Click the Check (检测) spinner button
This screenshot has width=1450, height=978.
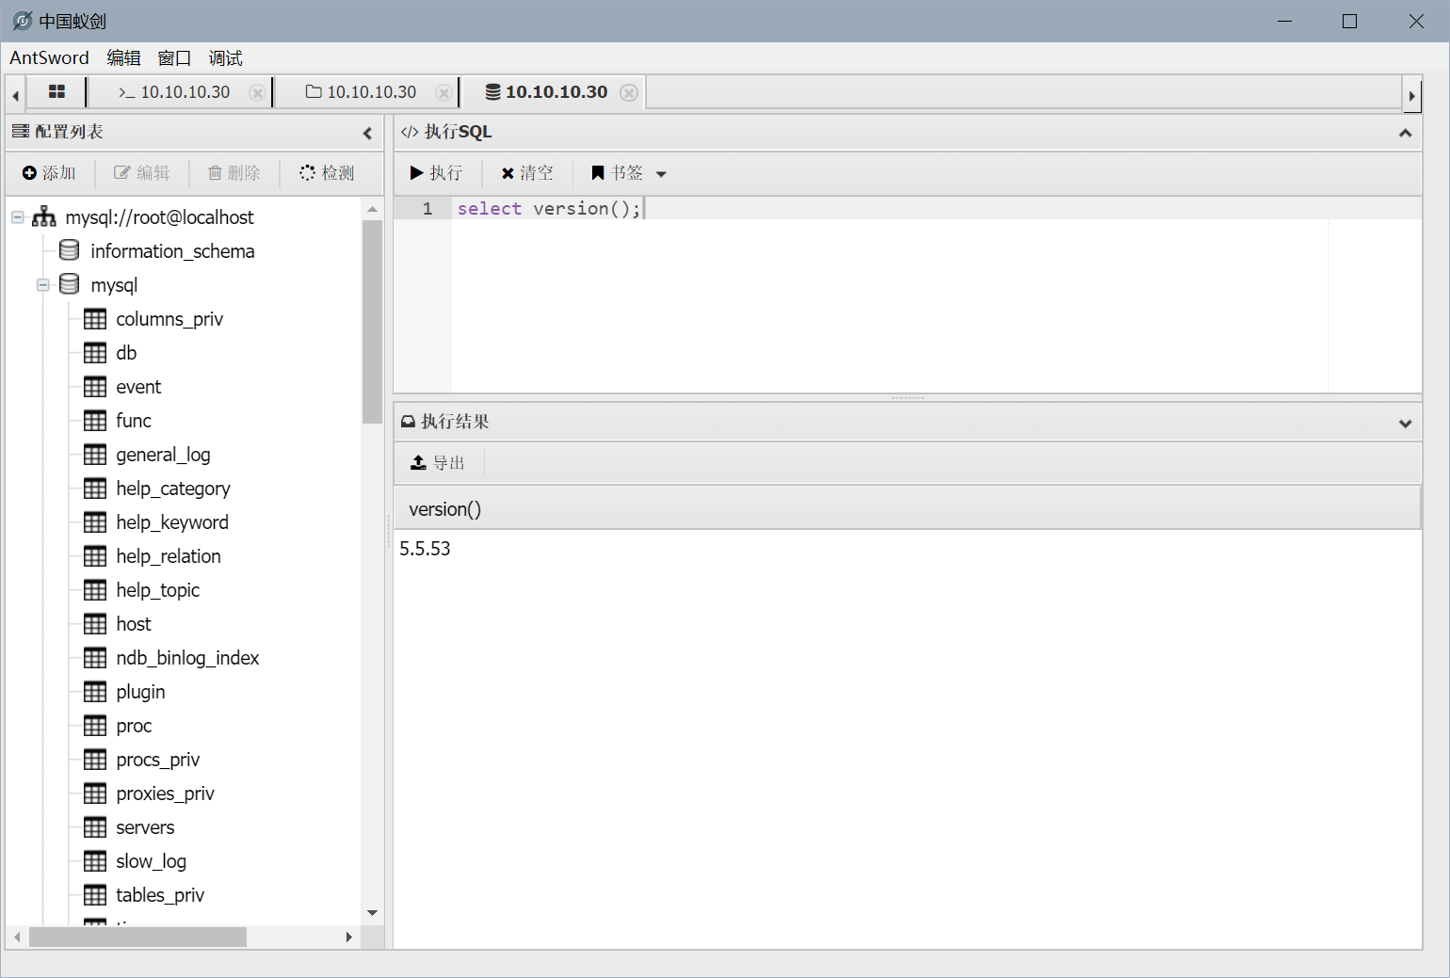coord(327,173)
